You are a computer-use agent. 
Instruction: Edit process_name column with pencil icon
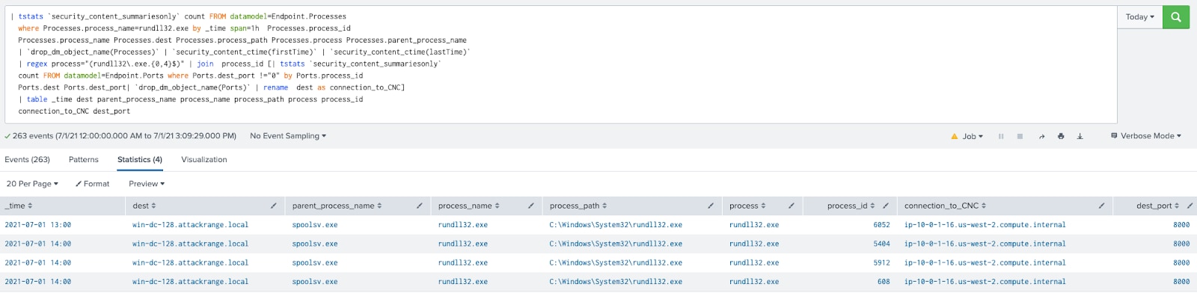[x=530, y=206]
